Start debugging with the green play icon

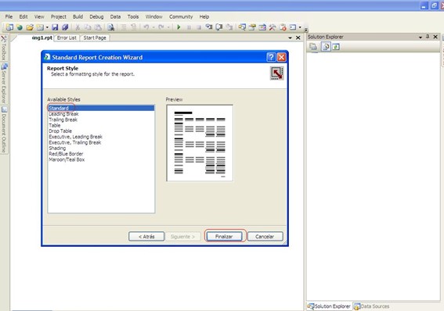[179, 27]
